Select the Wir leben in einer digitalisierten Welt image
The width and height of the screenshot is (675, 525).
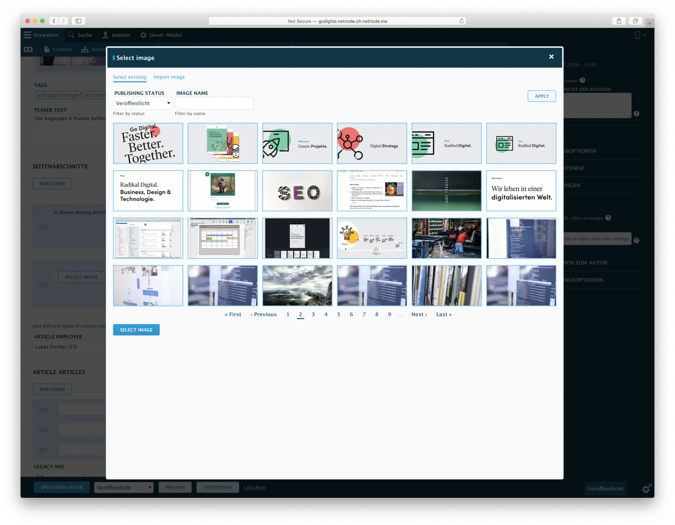(x=521, y=191)
